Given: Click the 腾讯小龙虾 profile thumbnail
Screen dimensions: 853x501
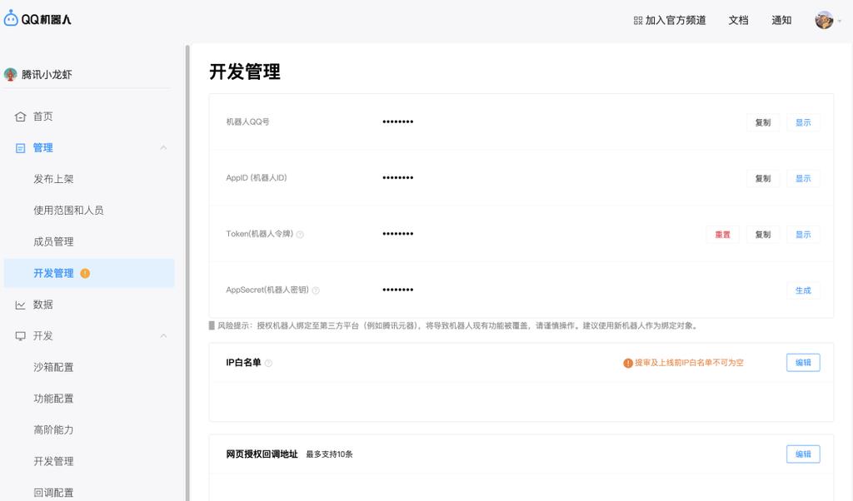Looking at the screenshot, I should coord(10,73).
